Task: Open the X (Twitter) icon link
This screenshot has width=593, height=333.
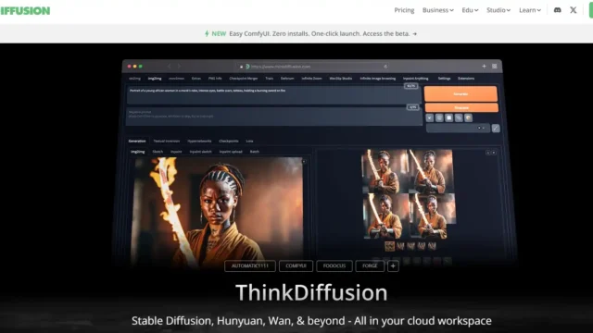Action: (x=574, y=10)
